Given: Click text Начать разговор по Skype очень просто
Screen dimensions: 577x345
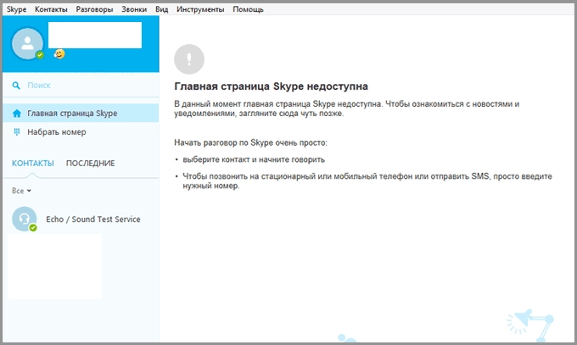Looking at the screenshot, I should pyautogui.click(x=250, y=142).
